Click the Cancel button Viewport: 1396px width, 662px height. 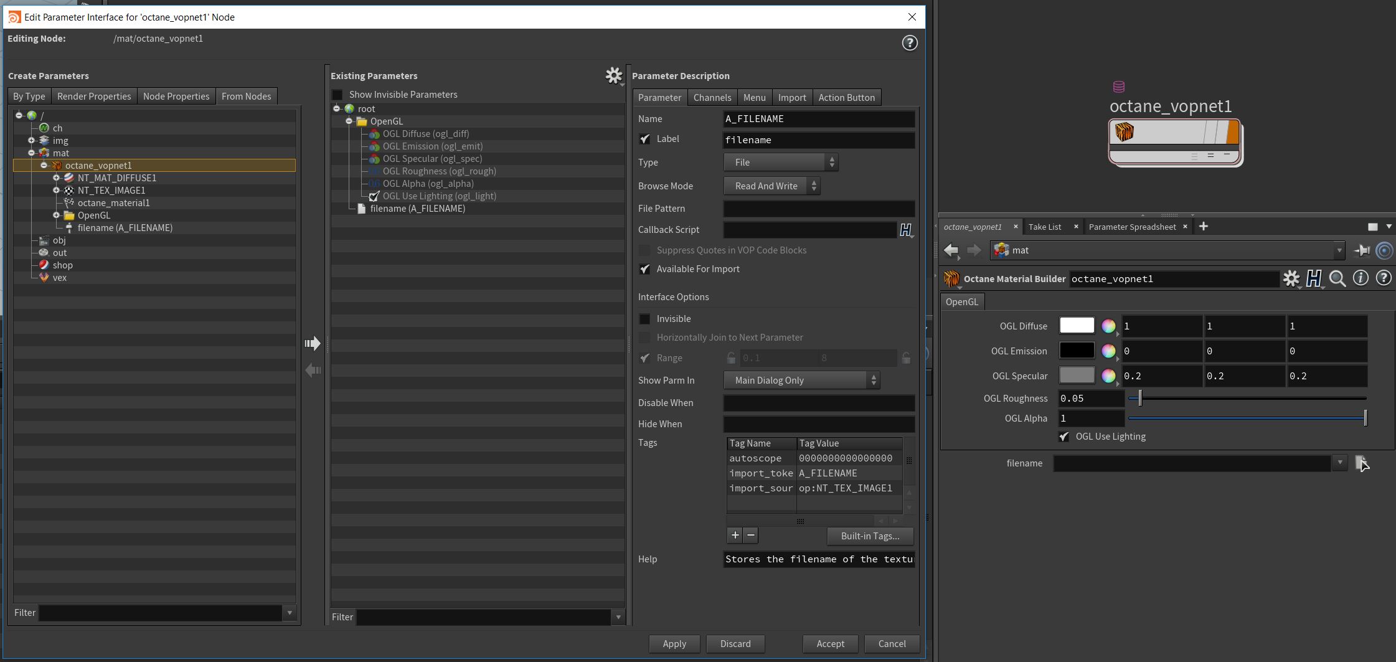[x=892, y=644]
